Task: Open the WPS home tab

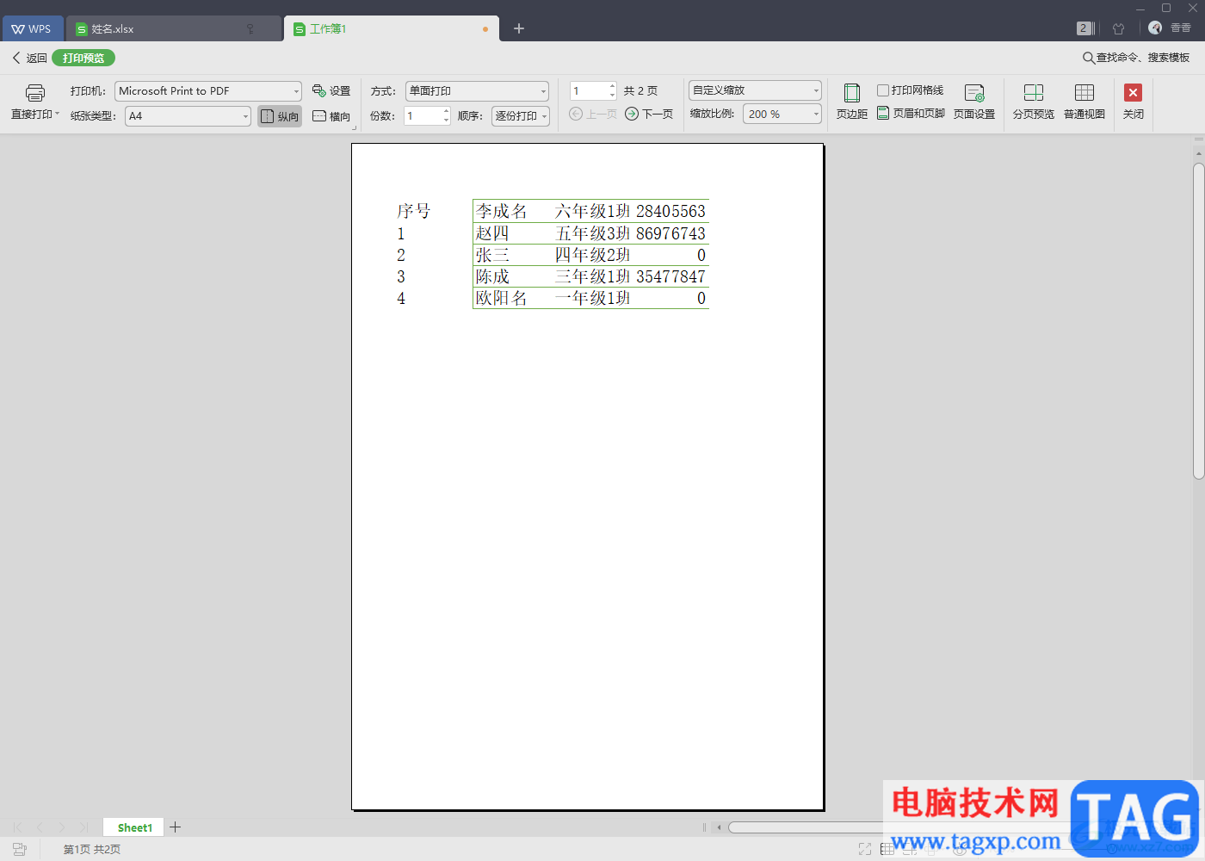Action: (x=32, y=28)
